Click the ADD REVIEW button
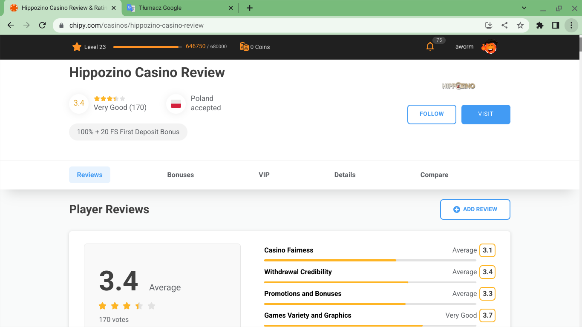Screen dimensions: 582x327 point(475,209)
